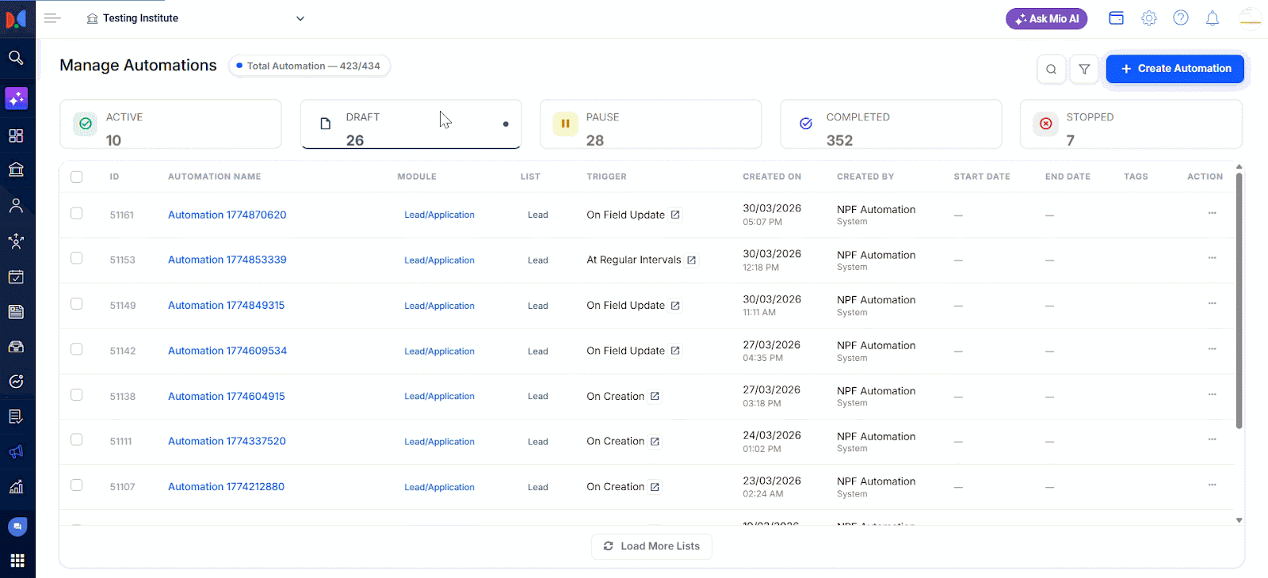Toggle the select-all checkbox in the table header

pyautogui.click(x=77, y=177)
